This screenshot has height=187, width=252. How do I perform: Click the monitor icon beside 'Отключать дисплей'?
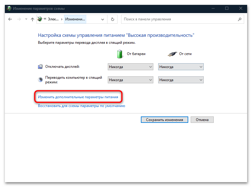pyautogui.click(x=40, y=67)
